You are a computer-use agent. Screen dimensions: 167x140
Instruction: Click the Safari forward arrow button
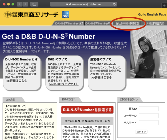pos(25,4)
